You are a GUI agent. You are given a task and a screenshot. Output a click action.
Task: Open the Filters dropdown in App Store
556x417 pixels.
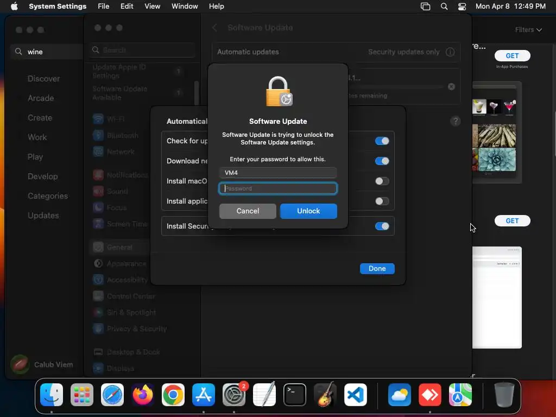click(528, 30)
